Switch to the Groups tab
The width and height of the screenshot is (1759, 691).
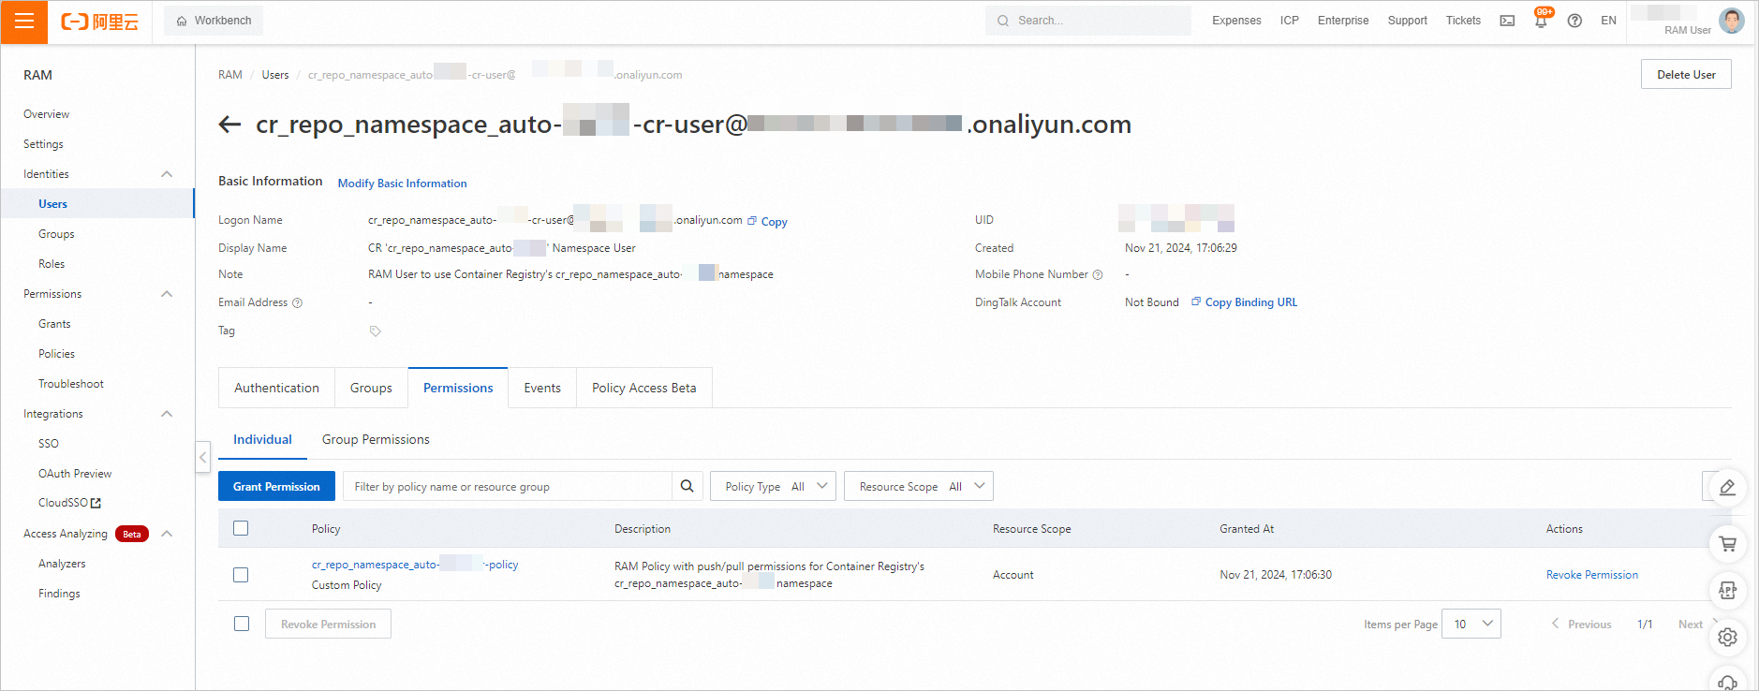coord(371,388)
